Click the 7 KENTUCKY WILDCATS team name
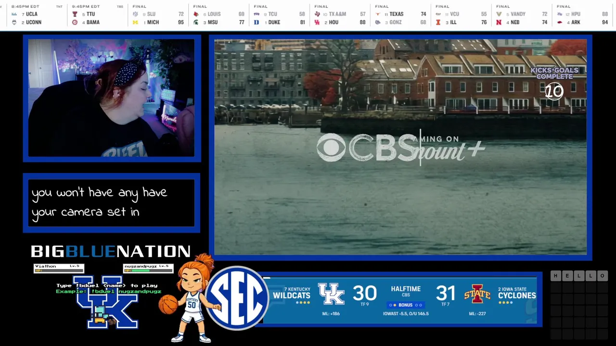 tap(292, 293)
